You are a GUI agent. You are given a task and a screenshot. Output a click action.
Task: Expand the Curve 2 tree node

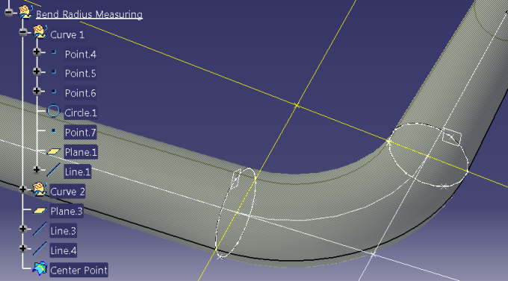tap(22, 189)
